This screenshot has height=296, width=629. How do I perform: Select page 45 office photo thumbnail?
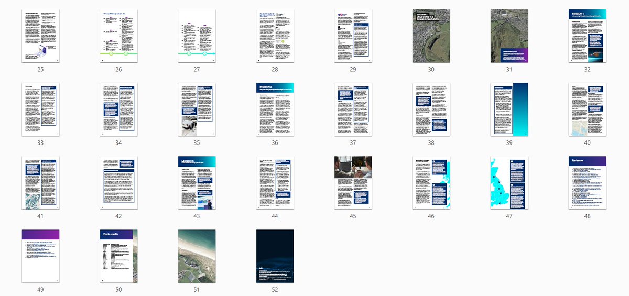(x=353, y=183)
